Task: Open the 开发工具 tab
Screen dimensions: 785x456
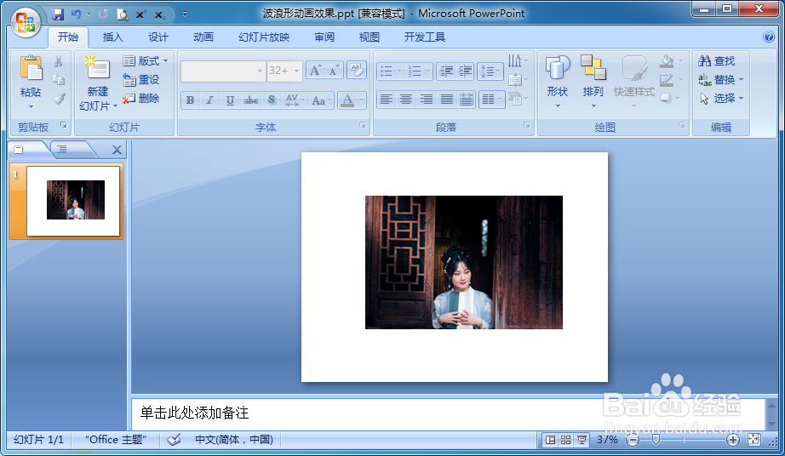Action: 425,37
